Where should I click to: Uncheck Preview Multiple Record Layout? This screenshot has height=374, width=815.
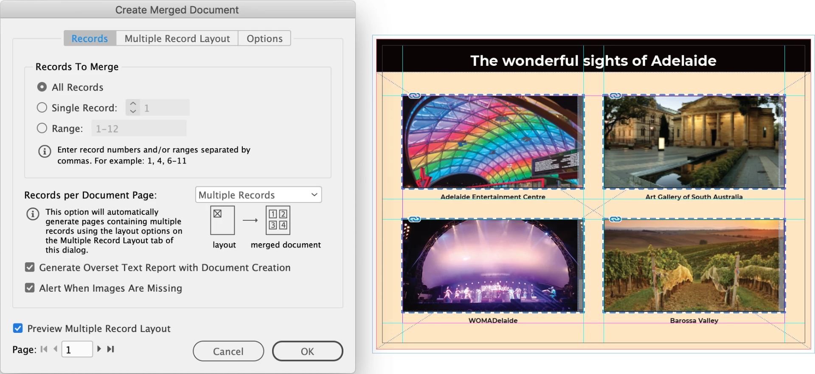click(x=18, y=328)
